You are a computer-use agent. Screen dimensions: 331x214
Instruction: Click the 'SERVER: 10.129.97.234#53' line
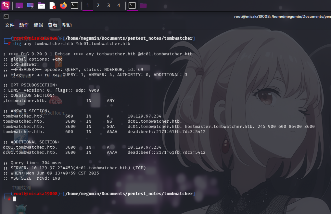74,168
